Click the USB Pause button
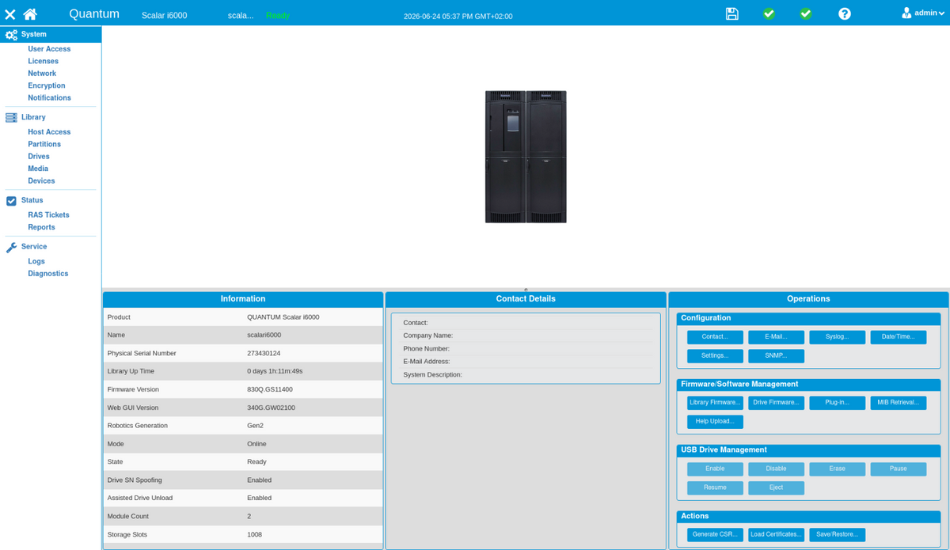 click(x=899, y=469)
